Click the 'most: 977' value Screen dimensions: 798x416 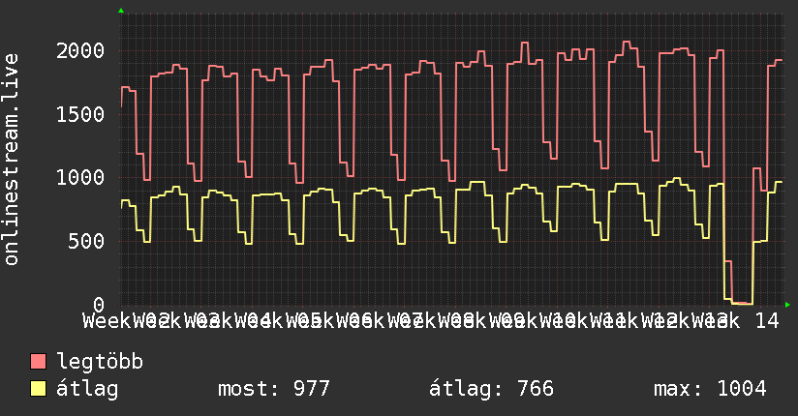274,389
